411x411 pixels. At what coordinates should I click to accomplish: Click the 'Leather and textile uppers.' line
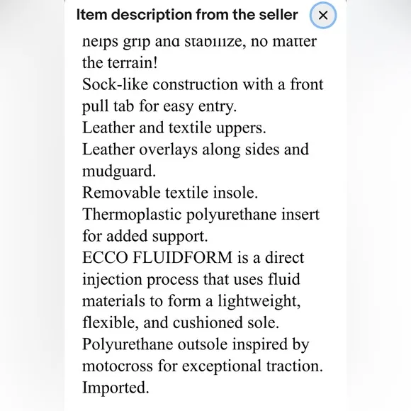[x=174, y=128]
